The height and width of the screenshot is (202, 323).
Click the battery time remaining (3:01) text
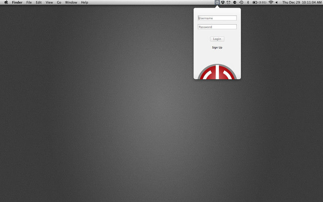point(262,2)
